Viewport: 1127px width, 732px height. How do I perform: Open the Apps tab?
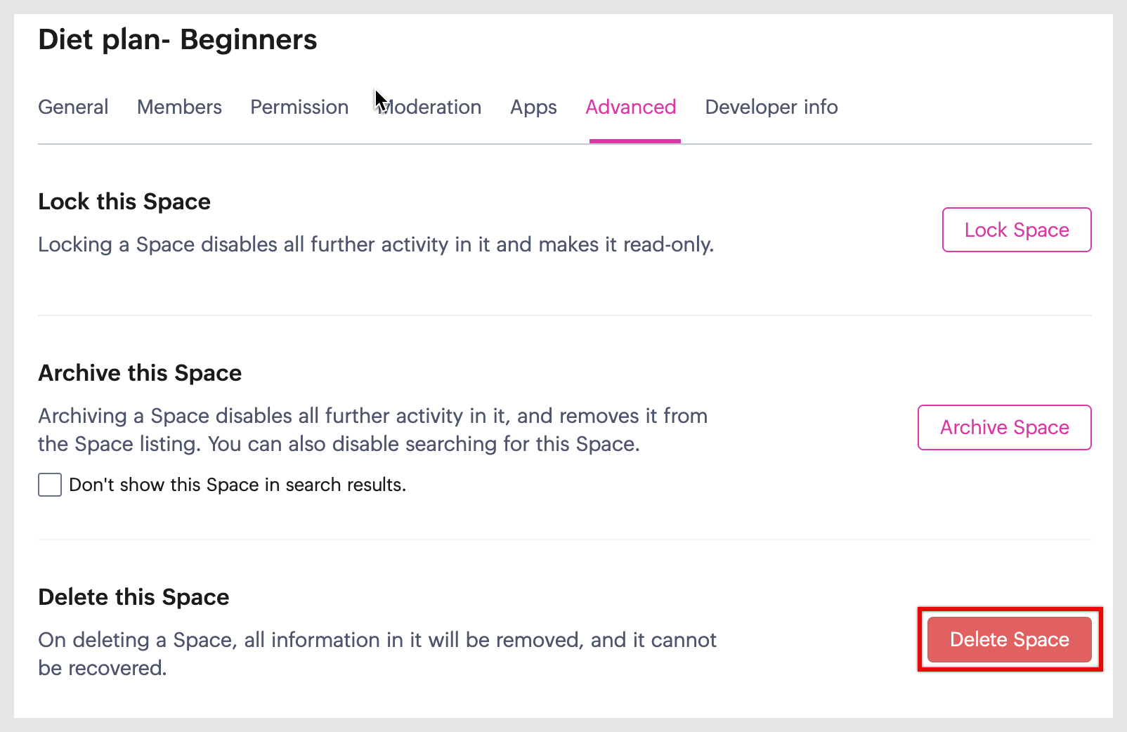[x=533, y=107]
